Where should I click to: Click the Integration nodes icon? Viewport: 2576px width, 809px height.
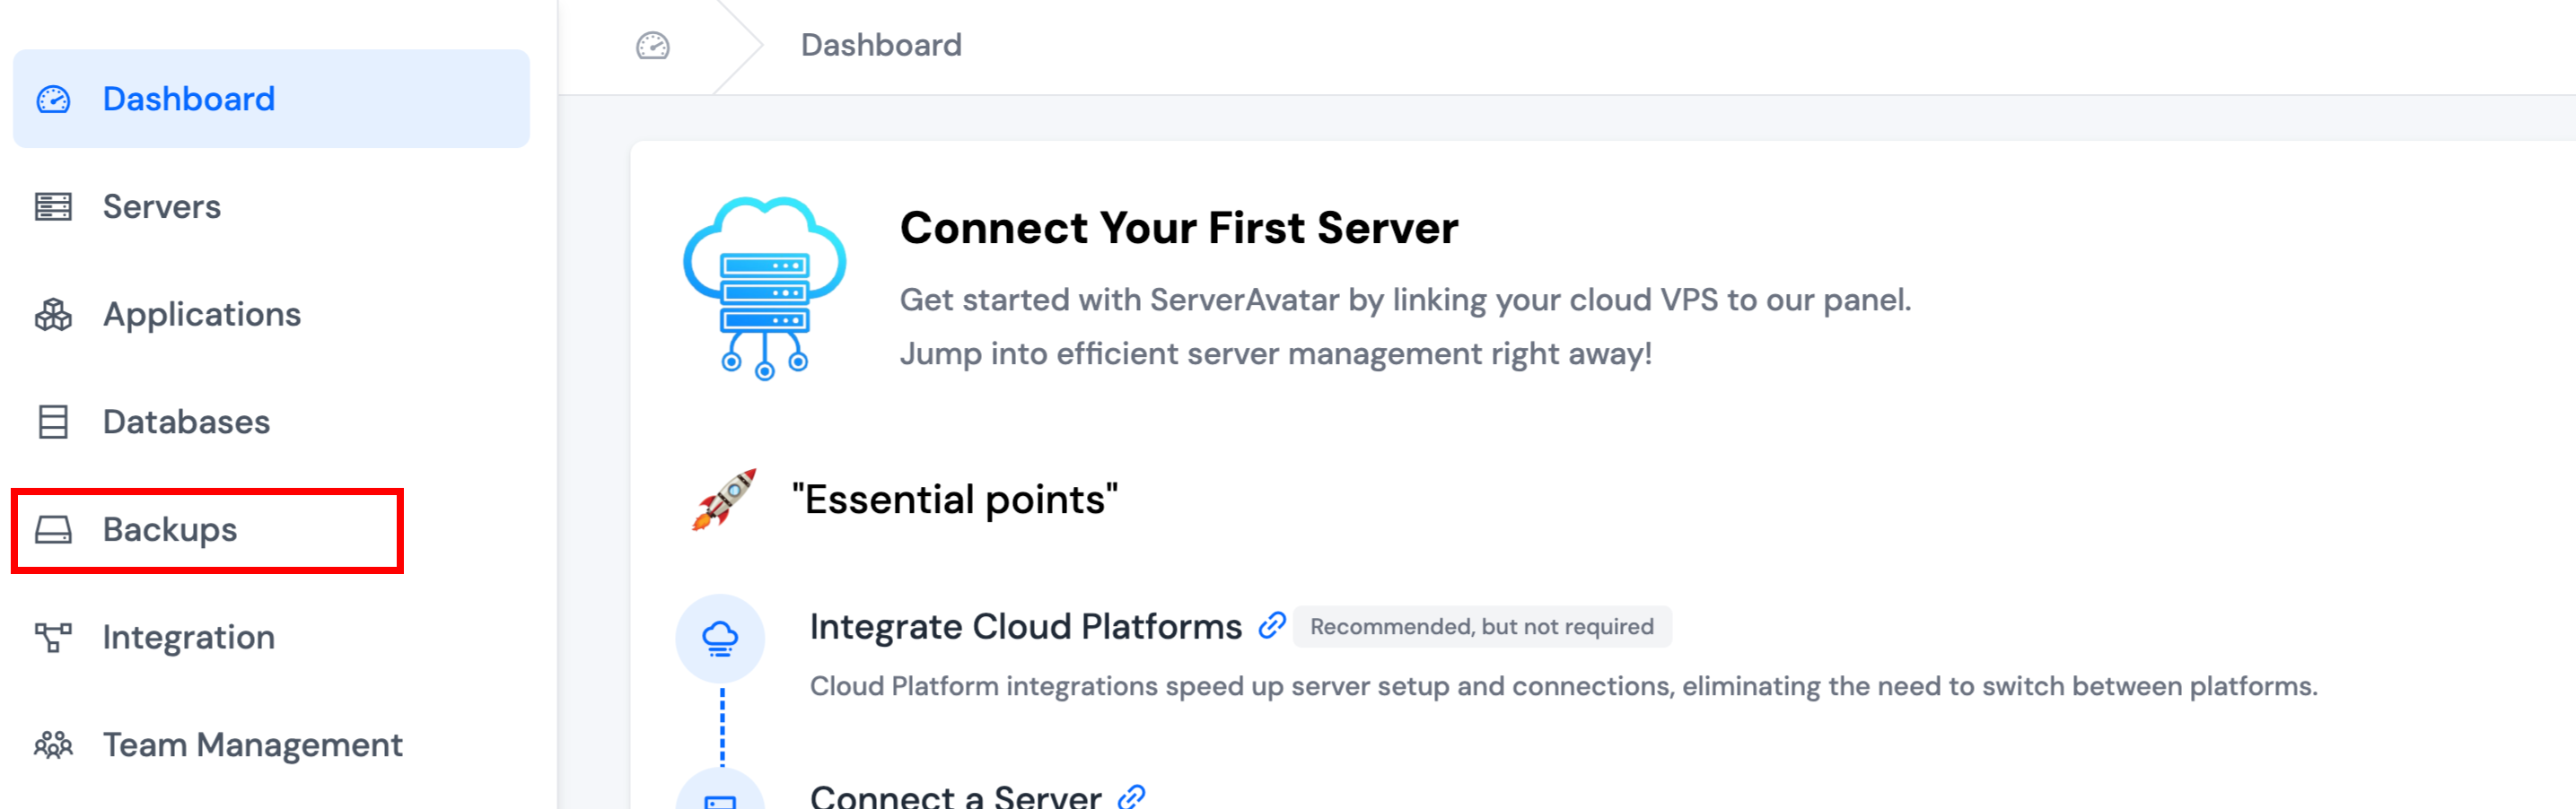coord(53,637)
